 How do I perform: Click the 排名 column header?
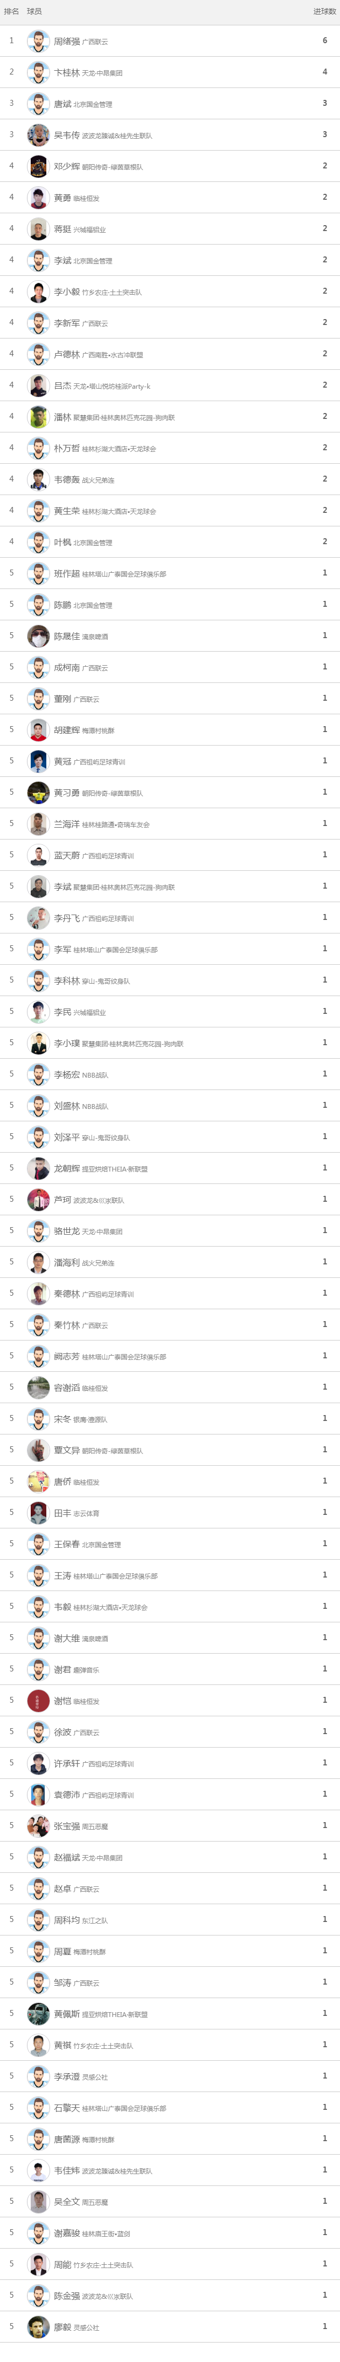(12, 11)
